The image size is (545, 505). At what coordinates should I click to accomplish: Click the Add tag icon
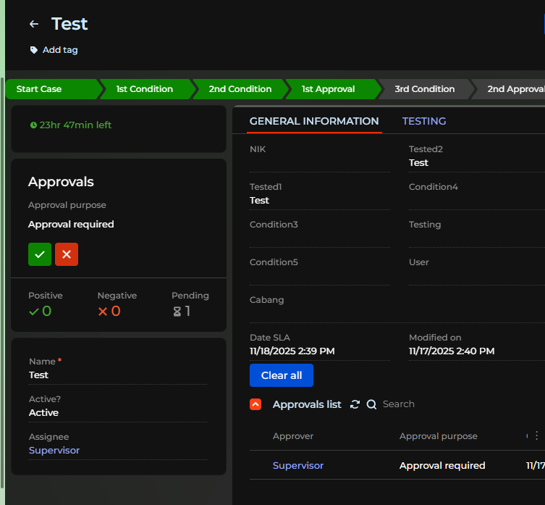tap(33, 50)
